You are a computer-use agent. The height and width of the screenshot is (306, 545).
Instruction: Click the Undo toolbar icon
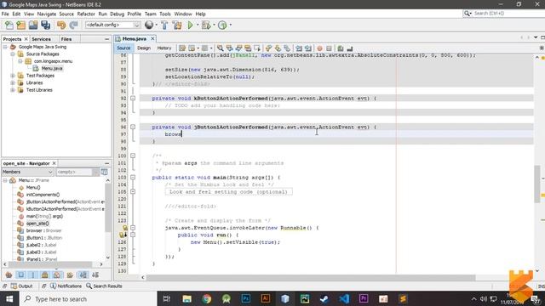click(61, 25)
